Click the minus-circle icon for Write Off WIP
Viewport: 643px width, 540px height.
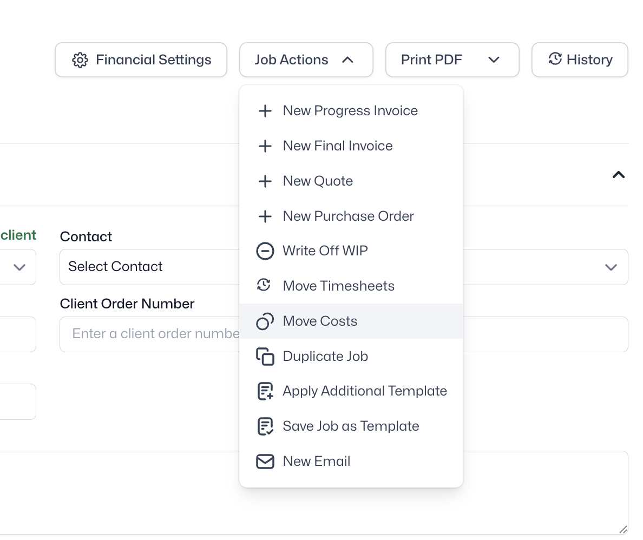pos(265,251)
